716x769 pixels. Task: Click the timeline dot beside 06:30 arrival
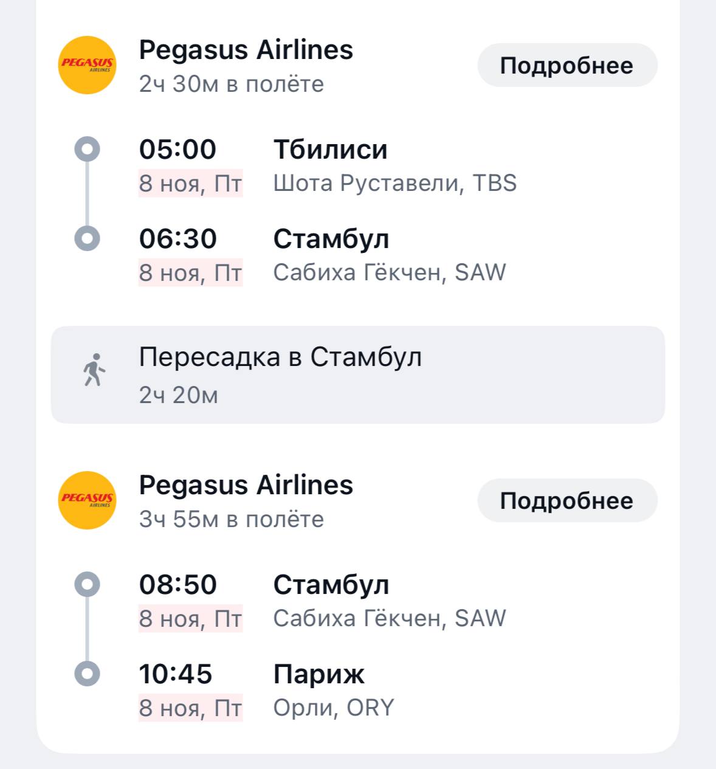pos(87,238)
